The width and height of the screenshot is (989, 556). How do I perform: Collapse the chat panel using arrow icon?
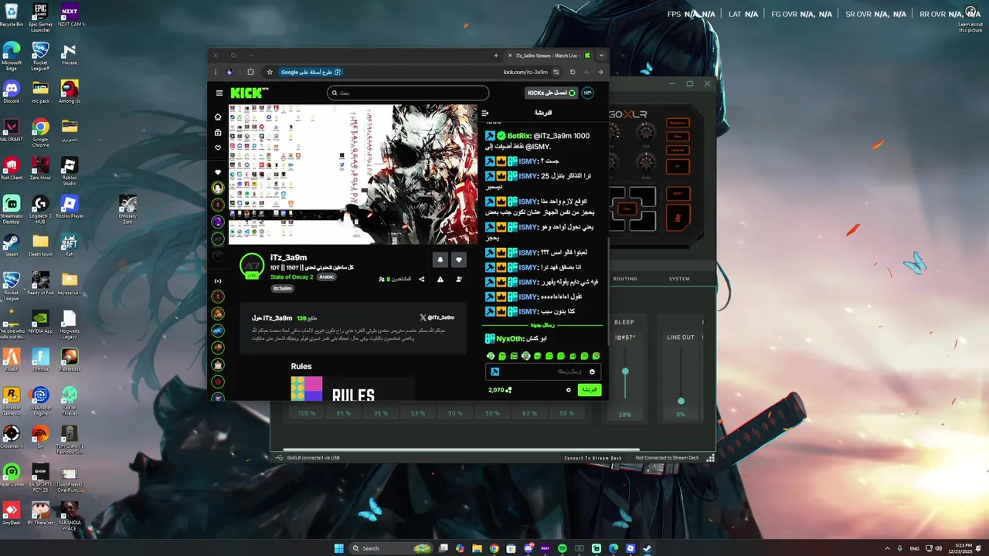pos(485,113)
